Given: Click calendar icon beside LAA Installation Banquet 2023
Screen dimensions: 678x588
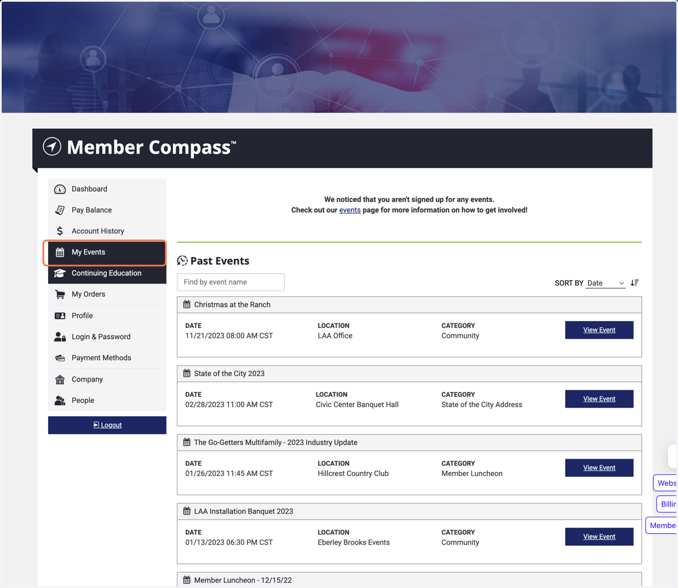Looking at the screenshot, I should tap(187, 511).
